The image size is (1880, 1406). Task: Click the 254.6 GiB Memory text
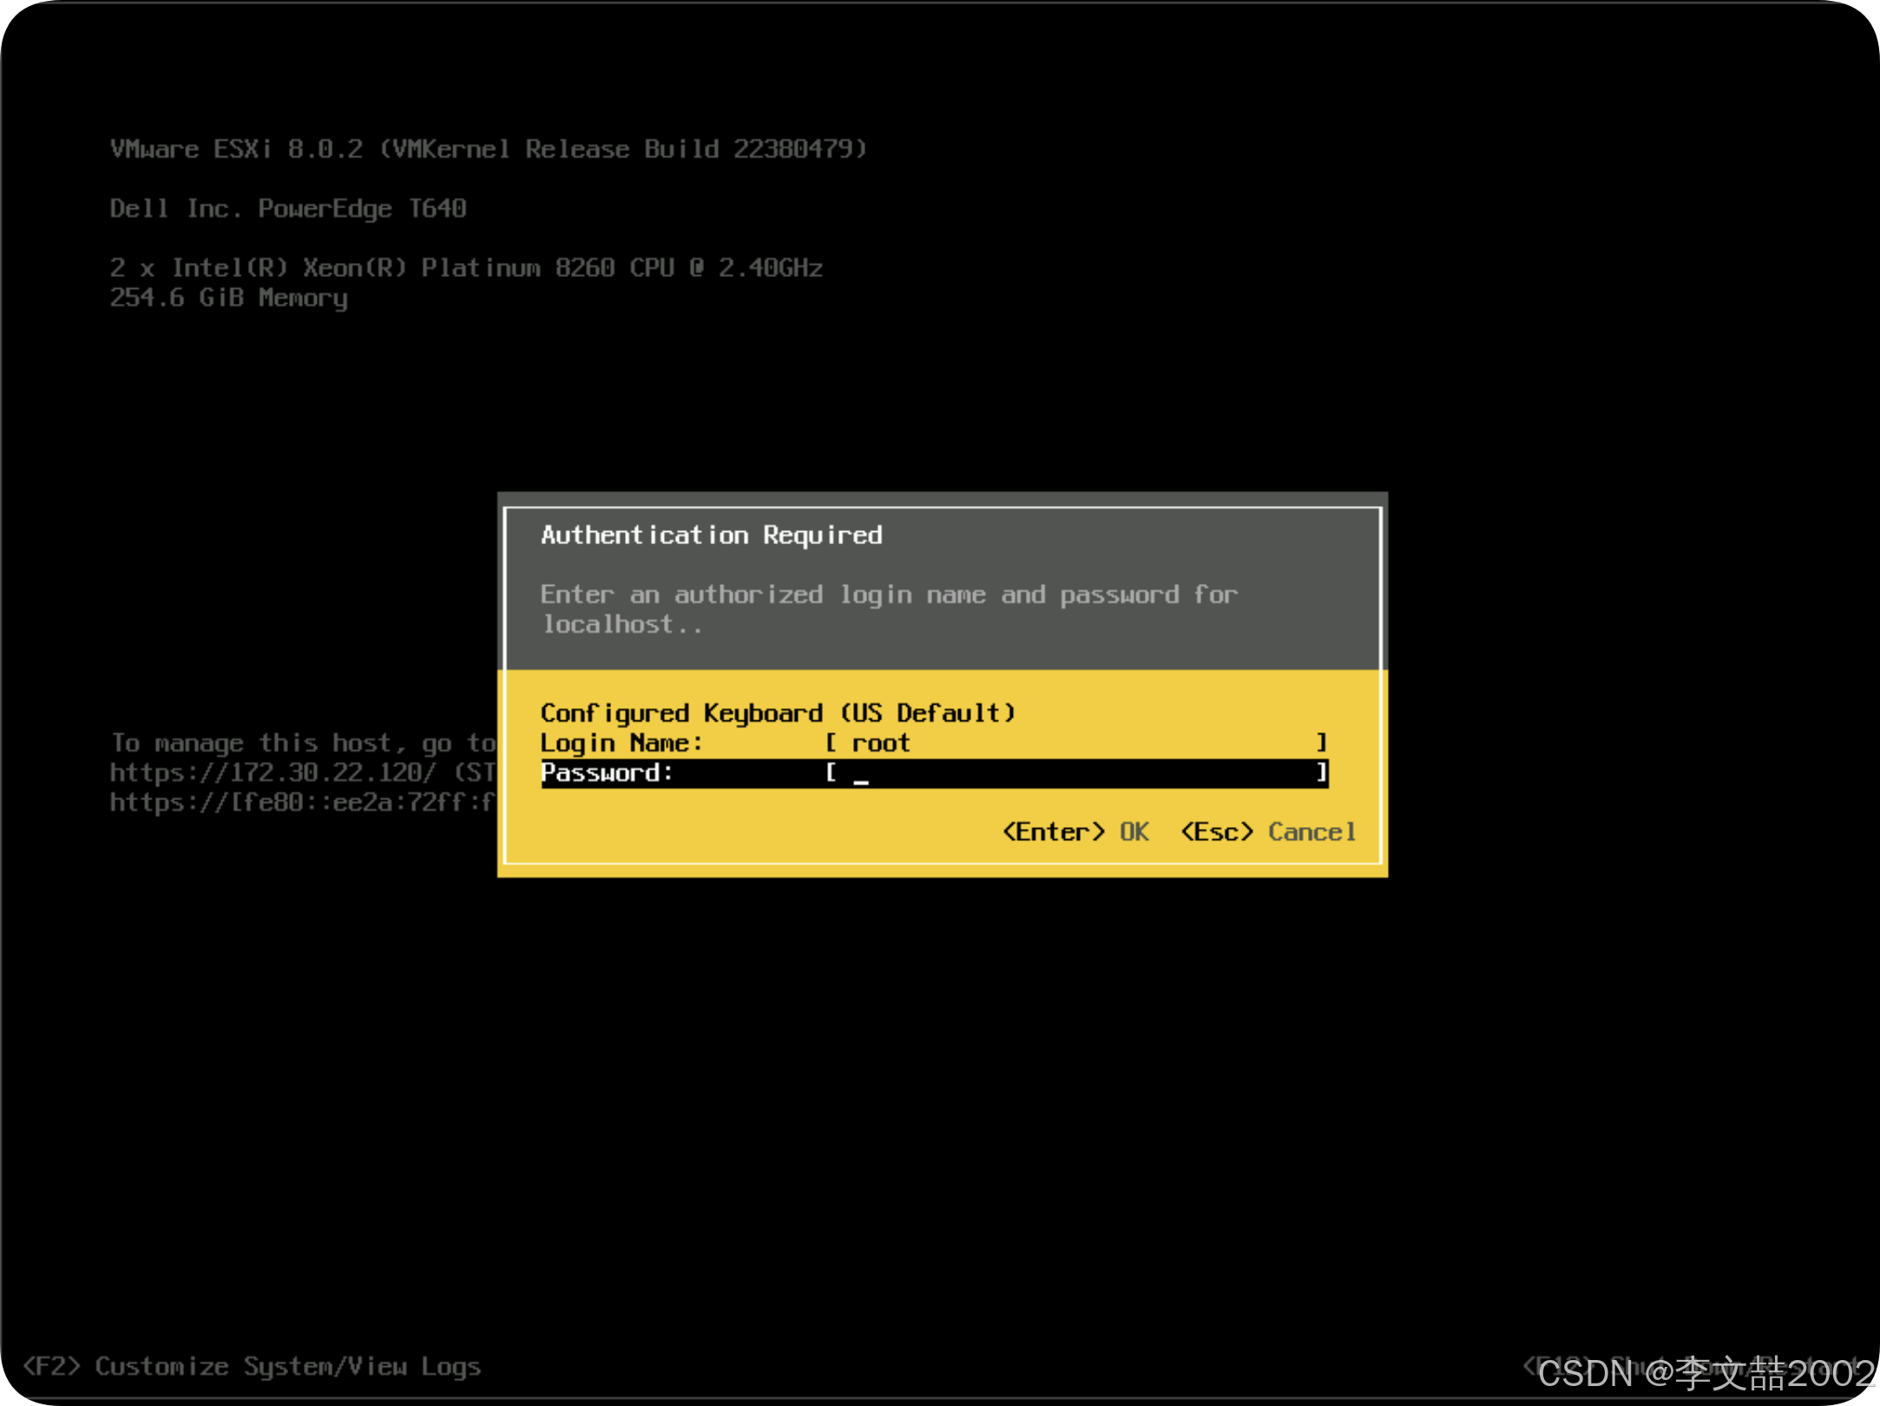click(x=228, y=298)
